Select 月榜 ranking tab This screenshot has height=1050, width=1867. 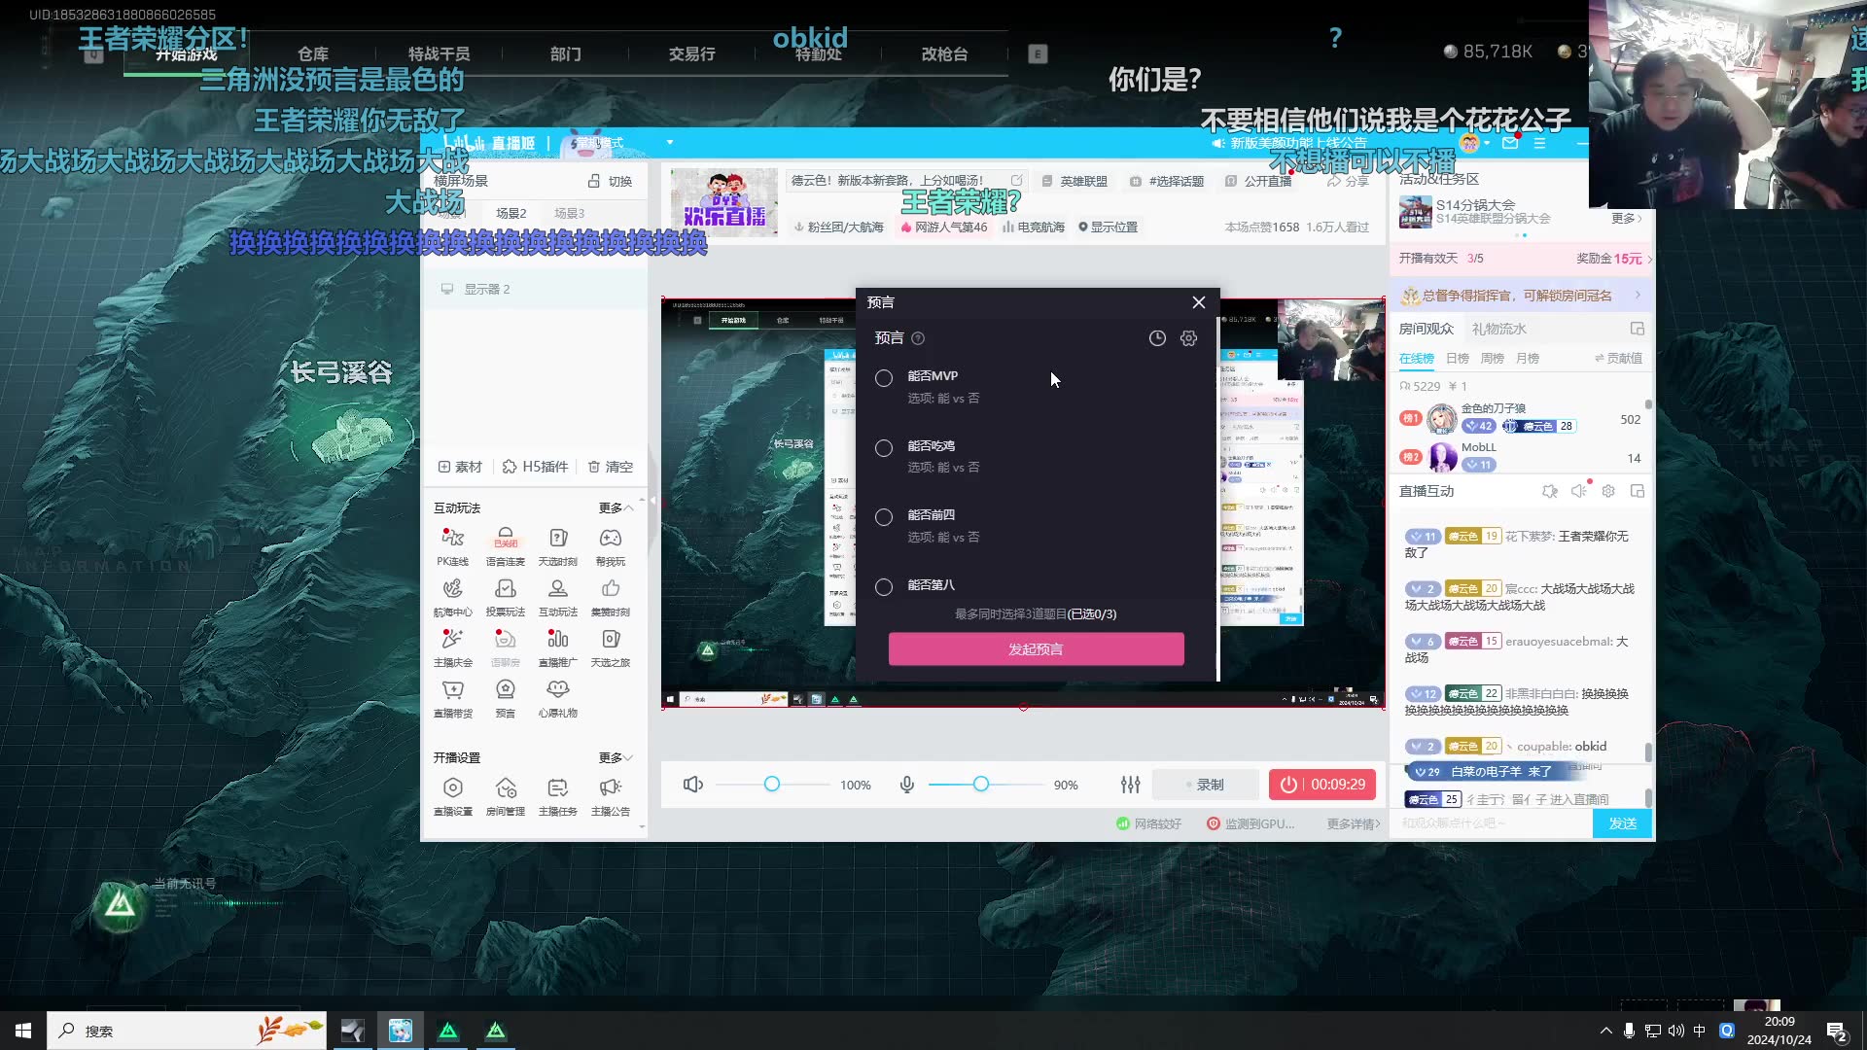coord(1527,359)
